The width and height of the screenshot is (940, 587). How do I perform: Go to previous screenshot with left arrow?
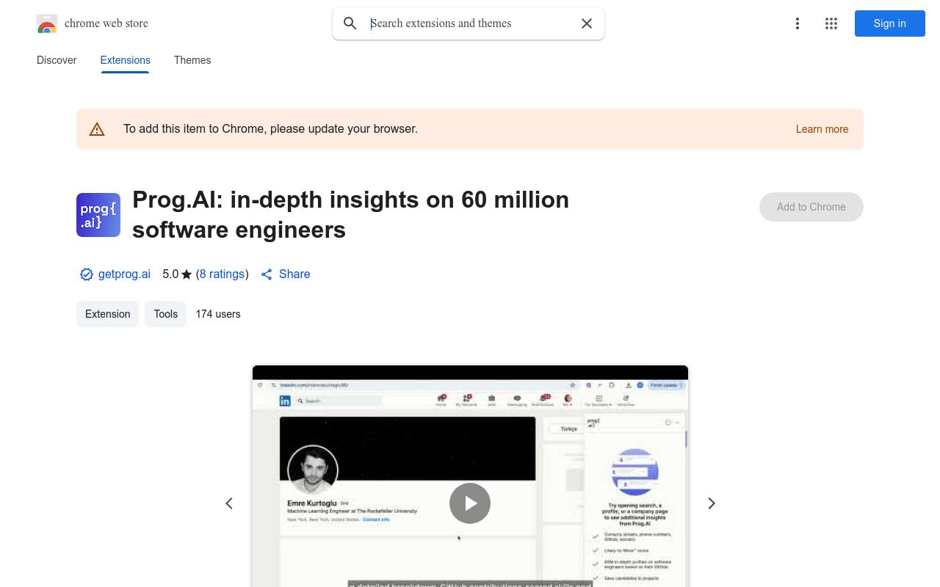(229, 503)
